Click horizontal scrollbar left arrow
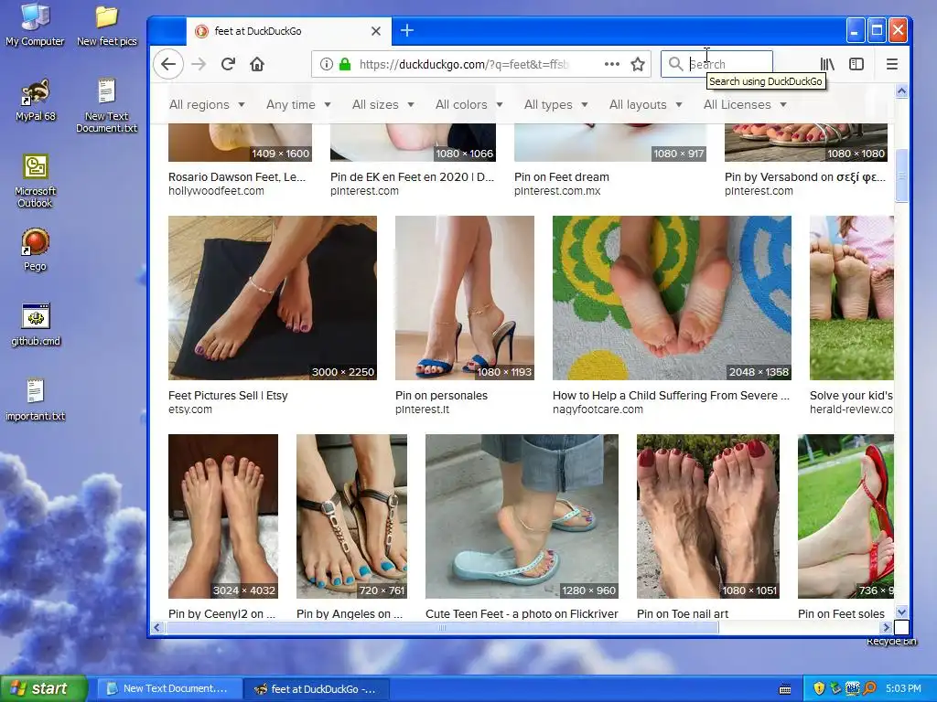937x702 pixels. tap(157, 627)
